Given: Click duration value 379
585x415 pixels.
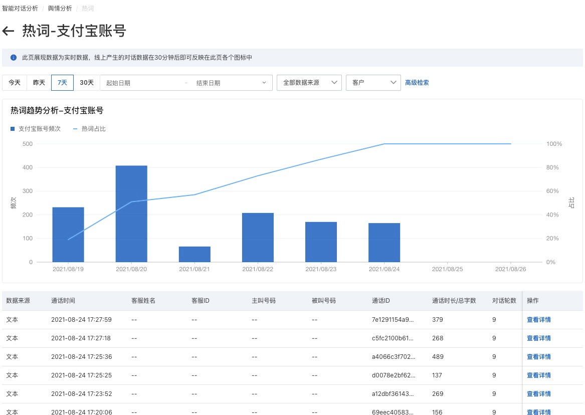Looking at the screenshot, I should click(x=438, y=320).
